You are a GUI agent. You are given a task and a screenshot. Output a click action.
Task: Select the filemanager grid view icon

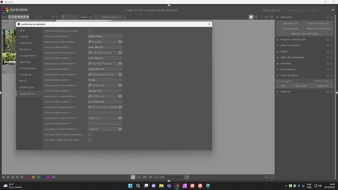tap(133, 177)
